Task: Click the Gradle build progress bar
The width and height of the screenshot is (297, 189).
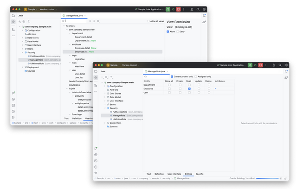Action: click(x=267, y=178)
